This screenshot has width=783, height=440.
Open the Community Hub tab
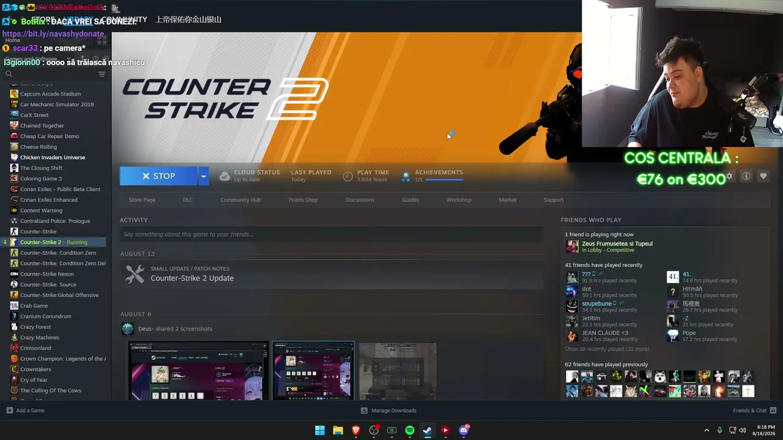[x=240, y=200]
